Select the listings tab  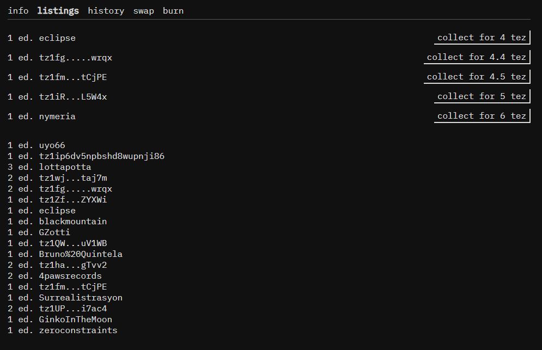tap(58, 11)
